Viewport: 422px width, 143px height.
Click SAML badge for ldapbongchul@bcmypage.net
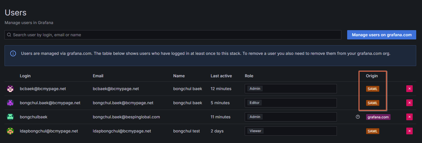pos(373,131)
